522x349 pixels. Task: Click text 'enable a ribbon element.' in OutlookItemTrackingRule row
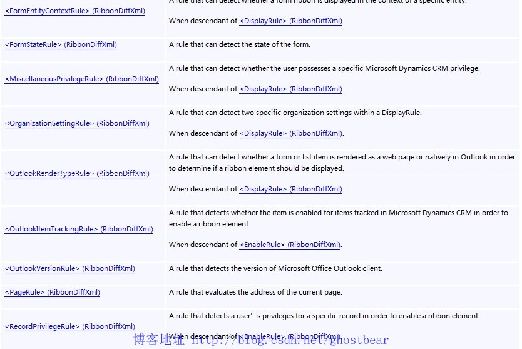click(210, 224)
